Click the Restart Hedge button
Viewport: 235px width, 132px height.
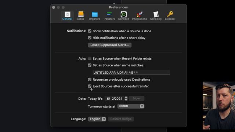coord(121,119)
